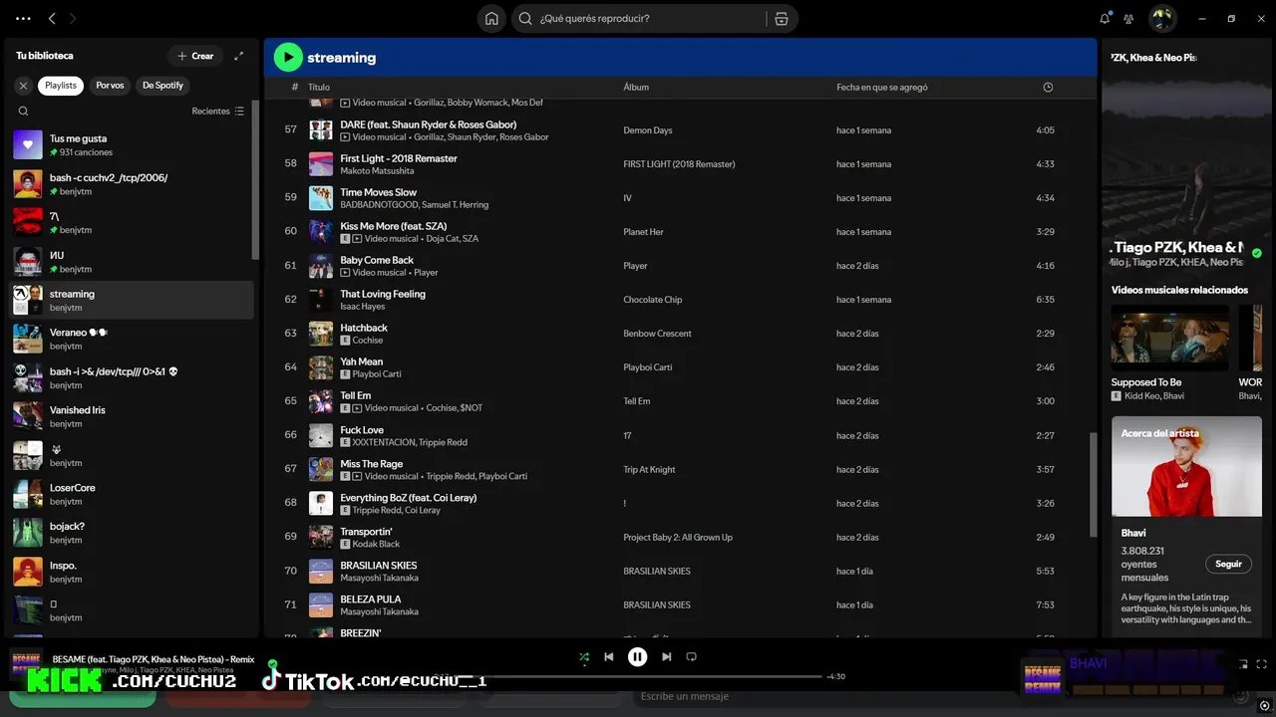The image size is (1276, 717).
Task: Go to the Home icon
Action: coord(491,18)
